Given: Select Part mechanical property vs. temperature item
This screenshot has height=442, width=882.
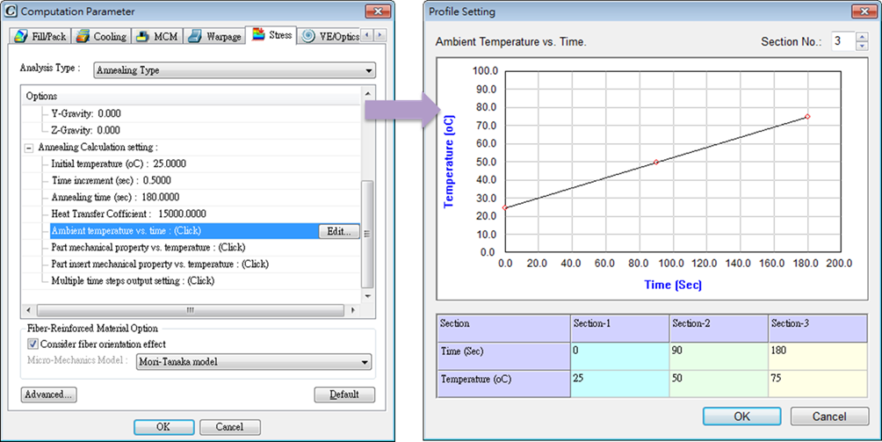Looking at the screenshot, I should click(148, 248).
